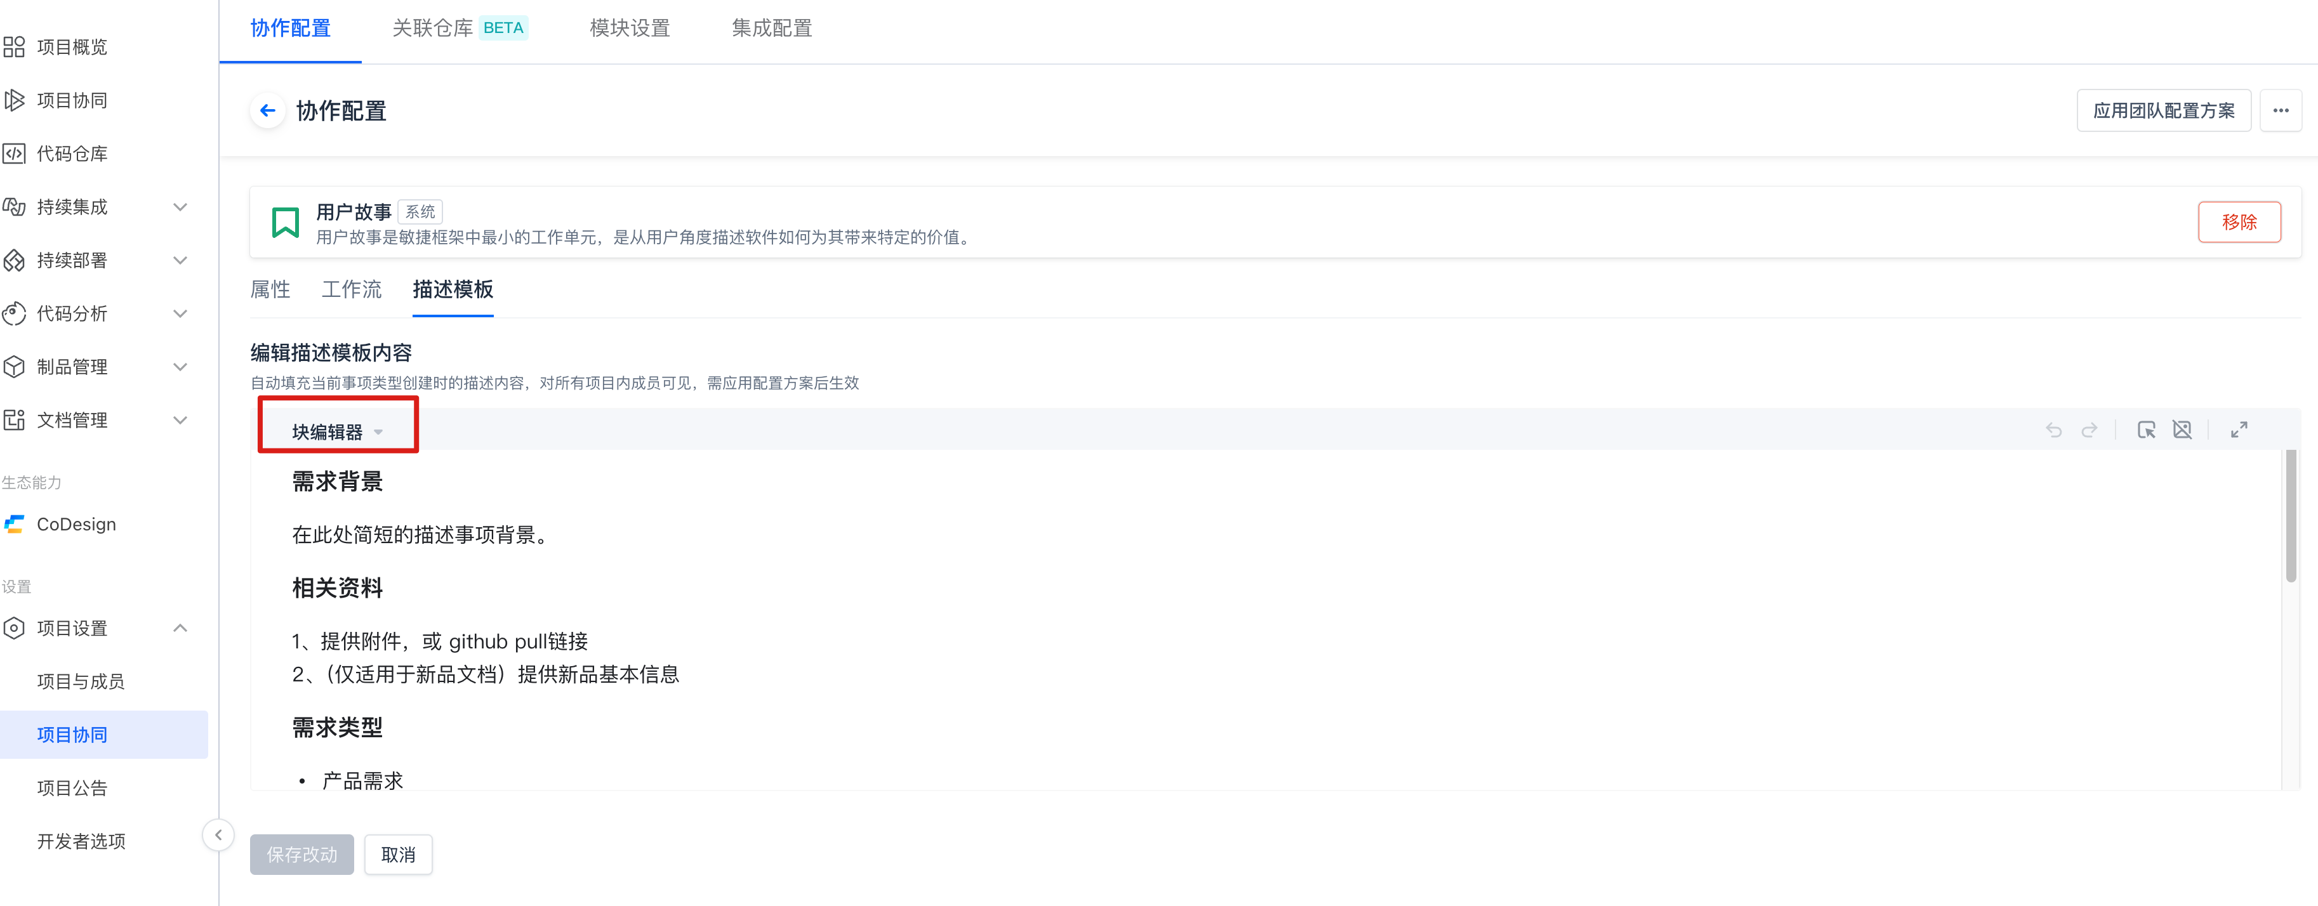Open CoDesign from the sidebar
The width and height of the screenshot is (2318, 906).
[76, 525]
